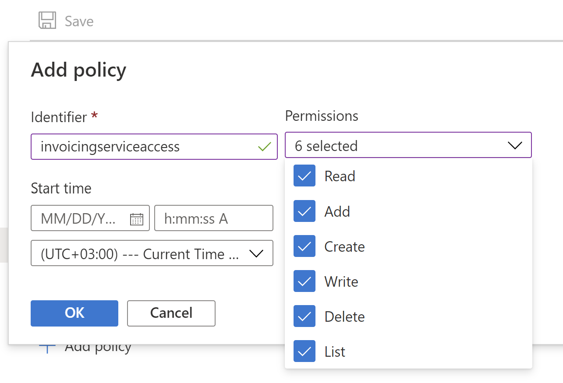
Task: Confirm the policy with OK button
Action: point(74,313)
